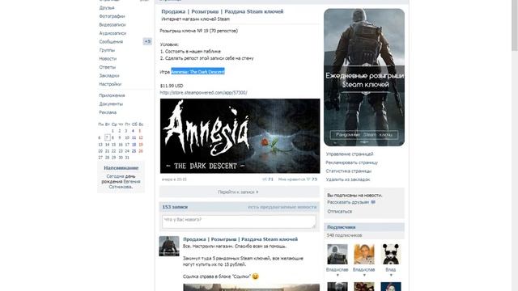Open subscriber Владислав with blond avatar
This screenshot has height=291, width=518.
[x=364, y=255]
